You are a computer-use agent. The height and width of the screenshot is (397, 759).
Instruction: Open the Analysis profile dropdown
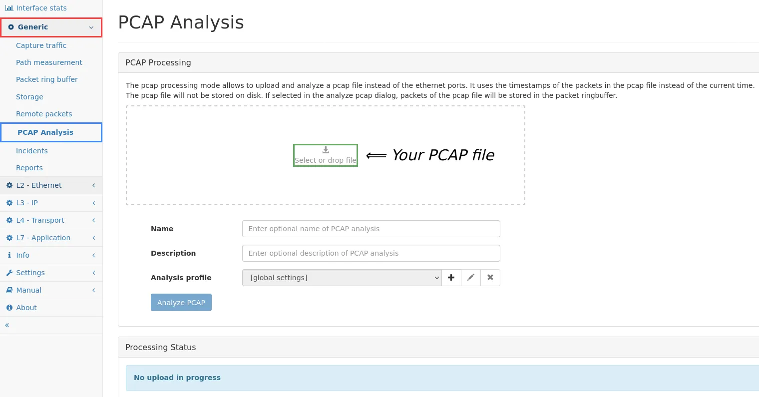coord(342,278)
